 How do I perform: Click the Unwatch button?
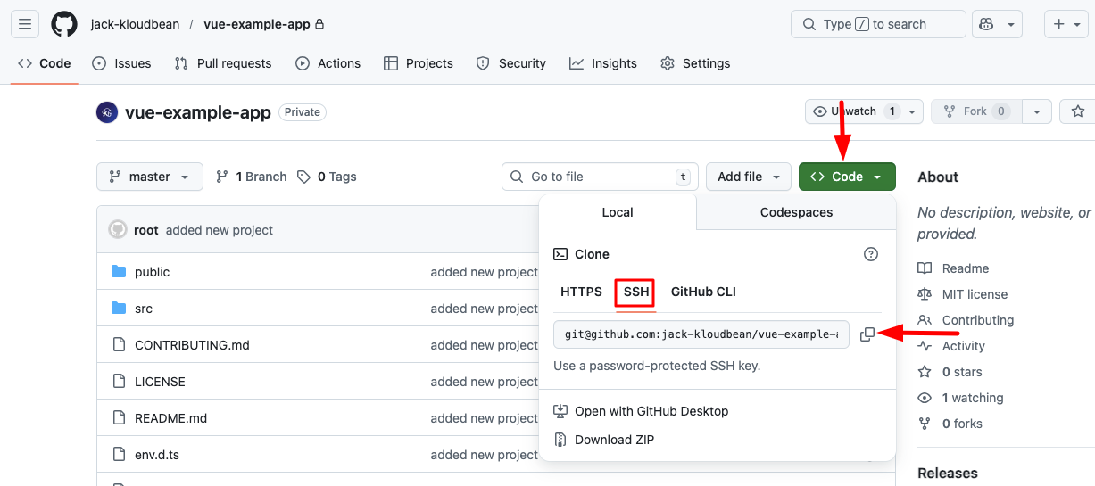854,111
